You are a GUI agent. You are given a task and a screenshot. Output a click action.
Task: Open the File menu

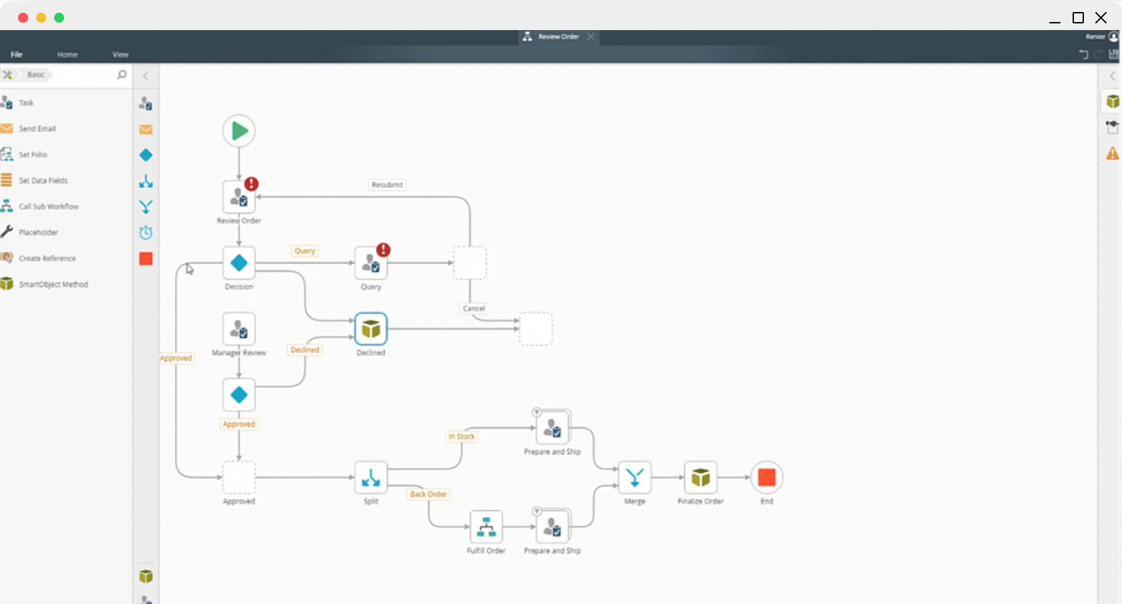tap(17, 55)
